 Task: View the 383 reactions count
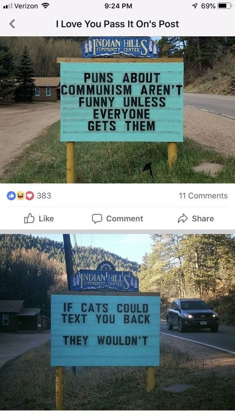click(x=44, y=196)
